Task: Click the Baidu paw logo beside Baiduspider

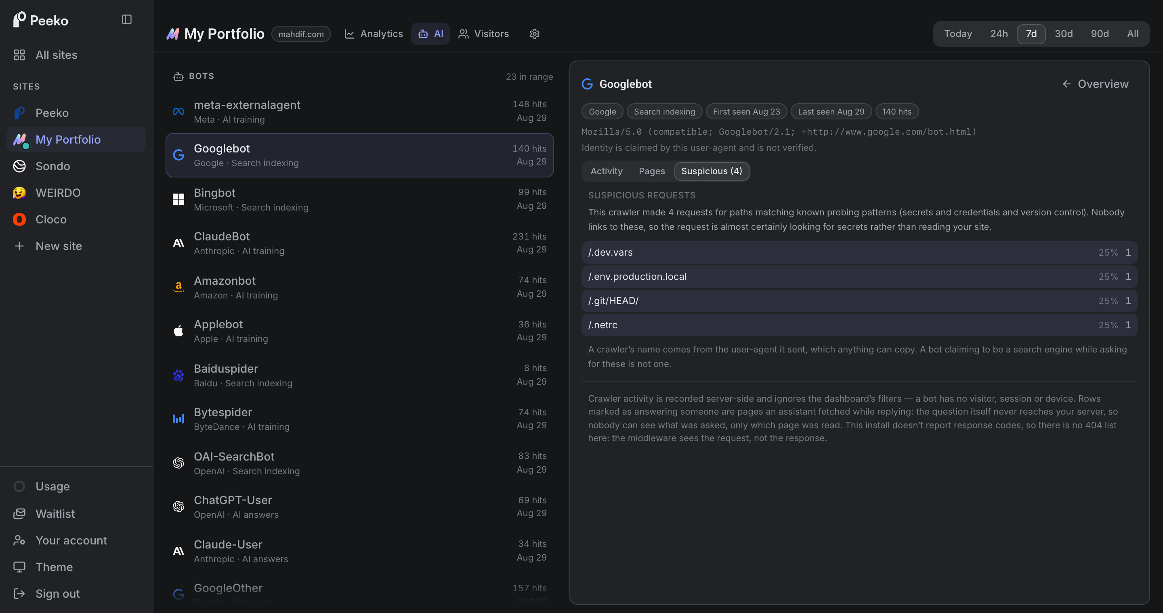Action: click(178, 375)
